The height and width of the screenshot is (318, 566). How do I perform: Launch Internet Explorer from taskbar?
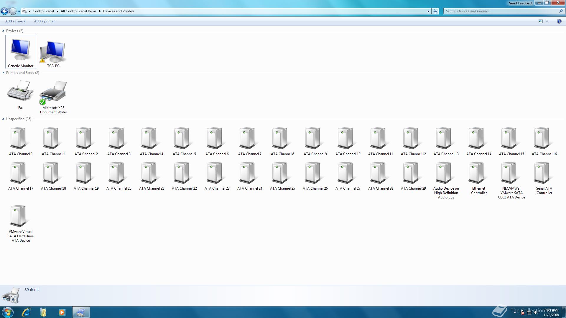(26, 312)
